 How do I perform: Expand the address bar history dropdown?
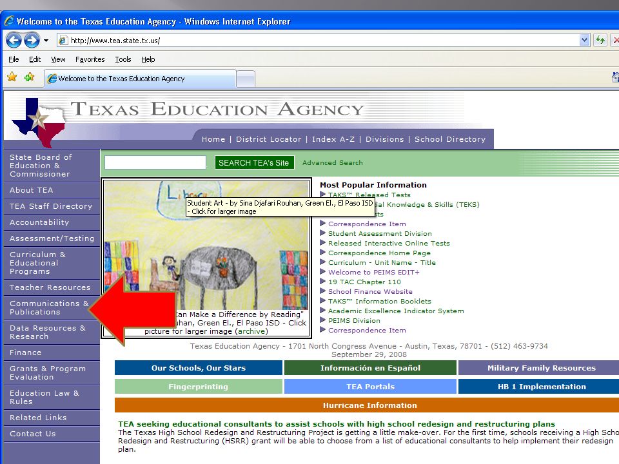point(585,40)
